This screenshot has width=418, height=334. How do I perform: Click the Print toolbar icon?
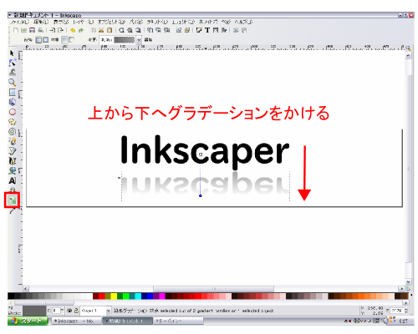click(41, 30)
